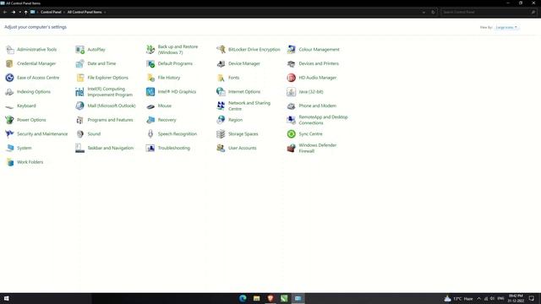
Task: Open Taskbar and Navigation icon
Action: coord(80,149)
